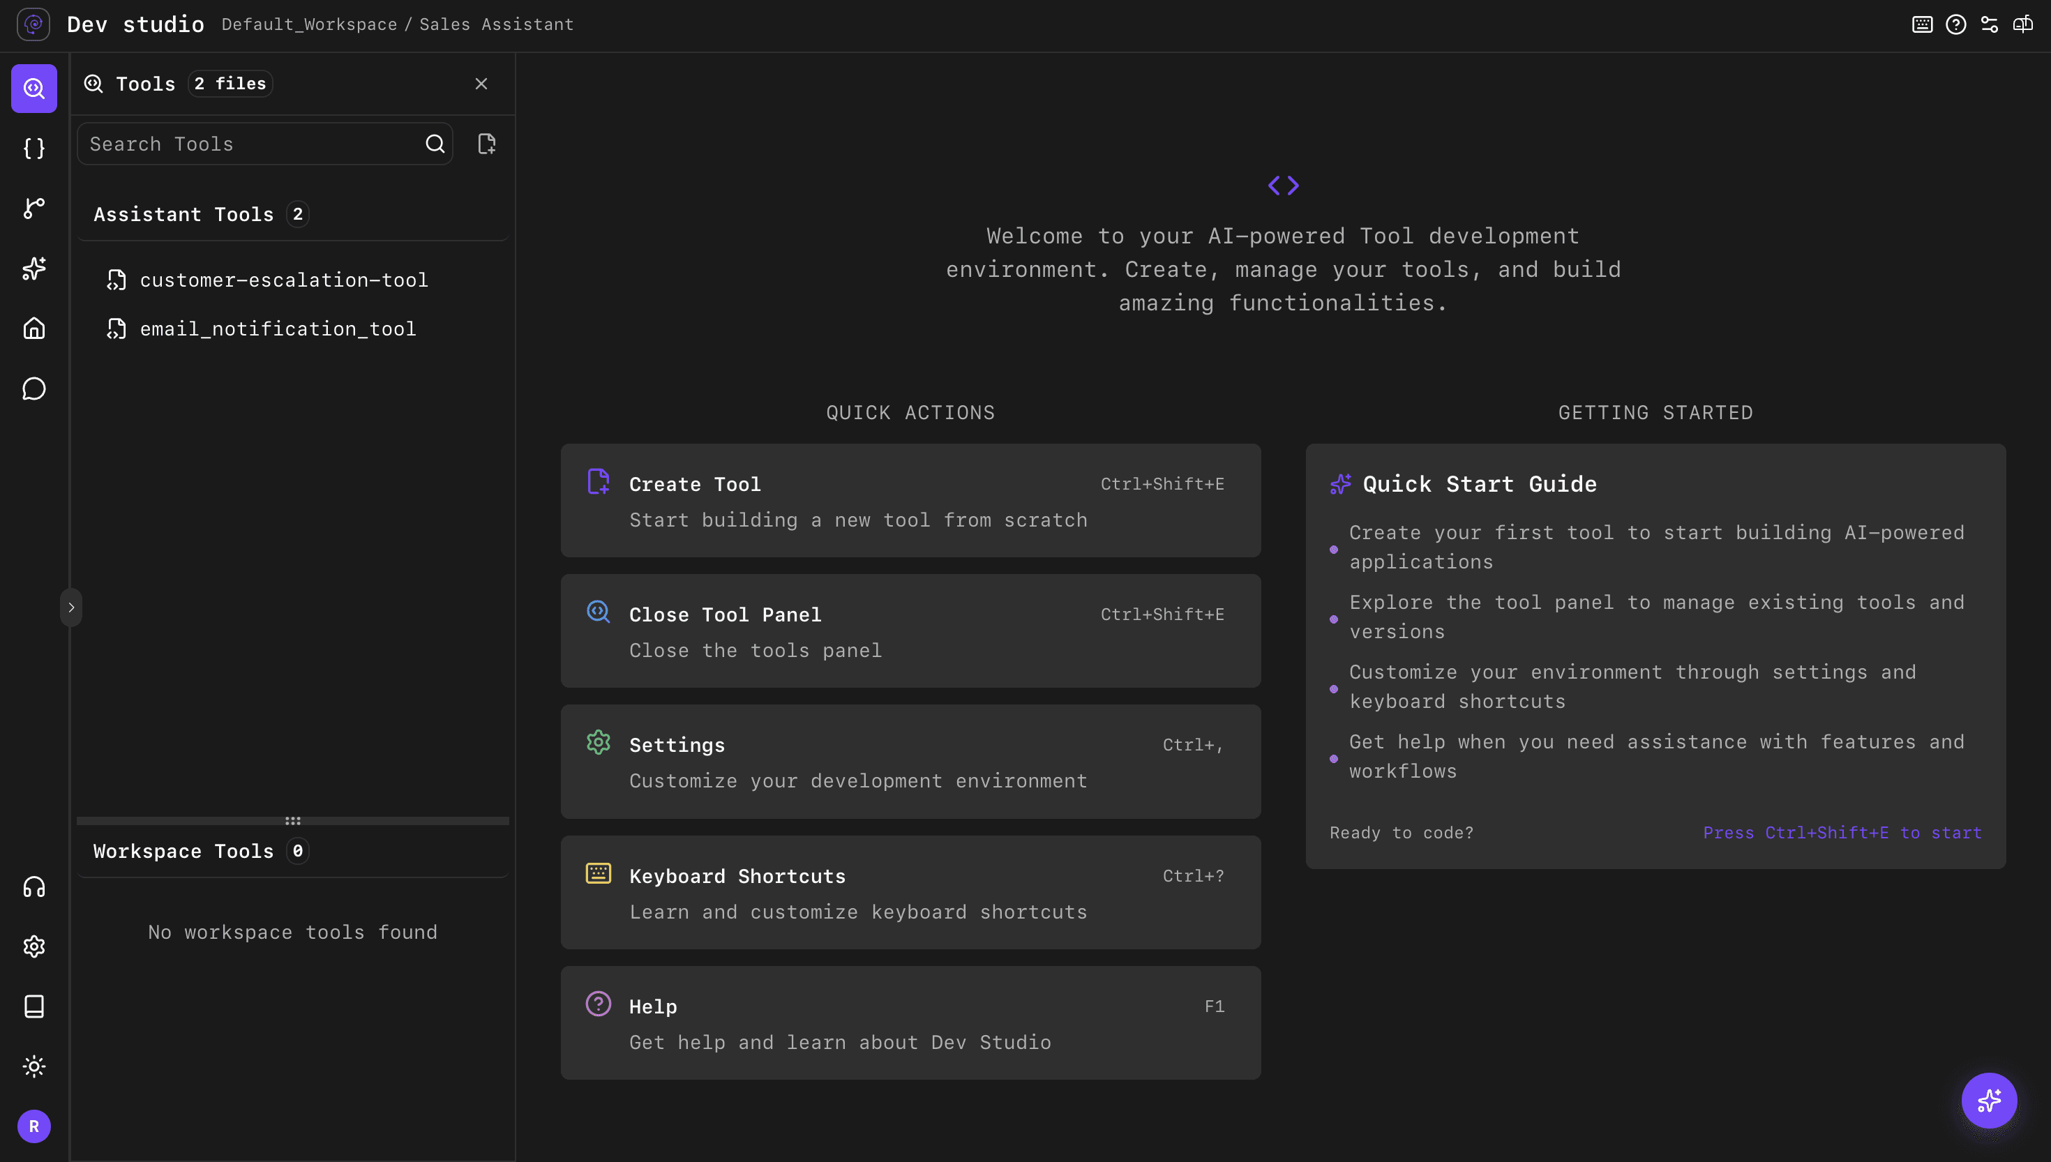Click the 'Ready to code?' text
Image resolution: width=2051 pixels, height=1162 pixels.
click(x=1402, y=832)
